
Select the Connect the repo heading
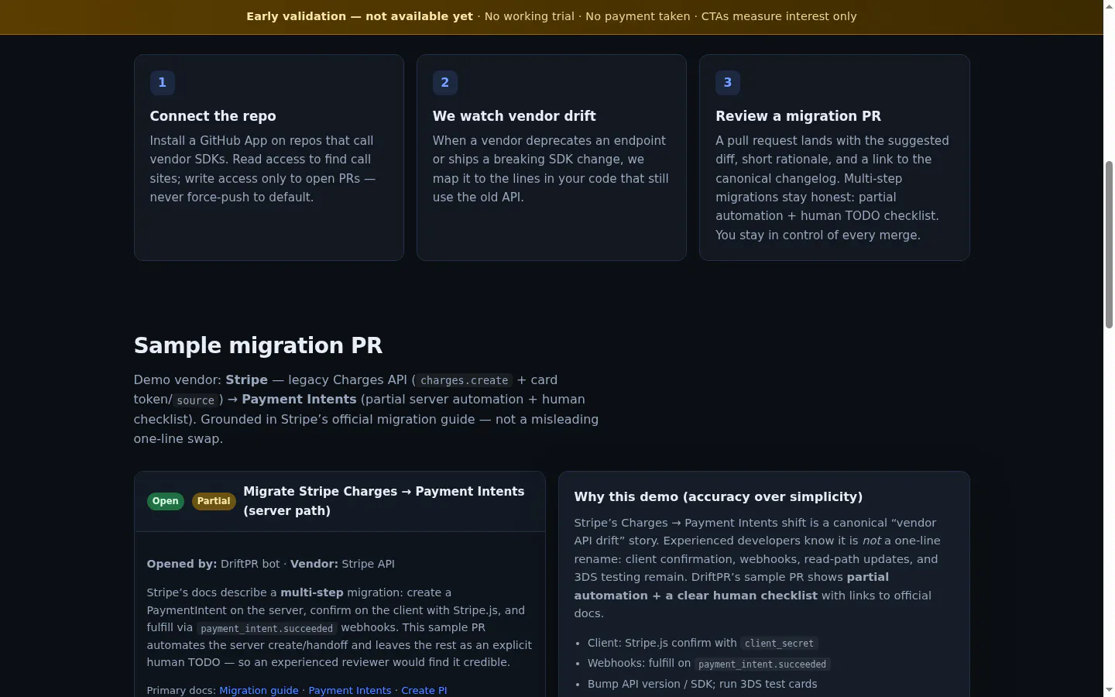point(213,116)
